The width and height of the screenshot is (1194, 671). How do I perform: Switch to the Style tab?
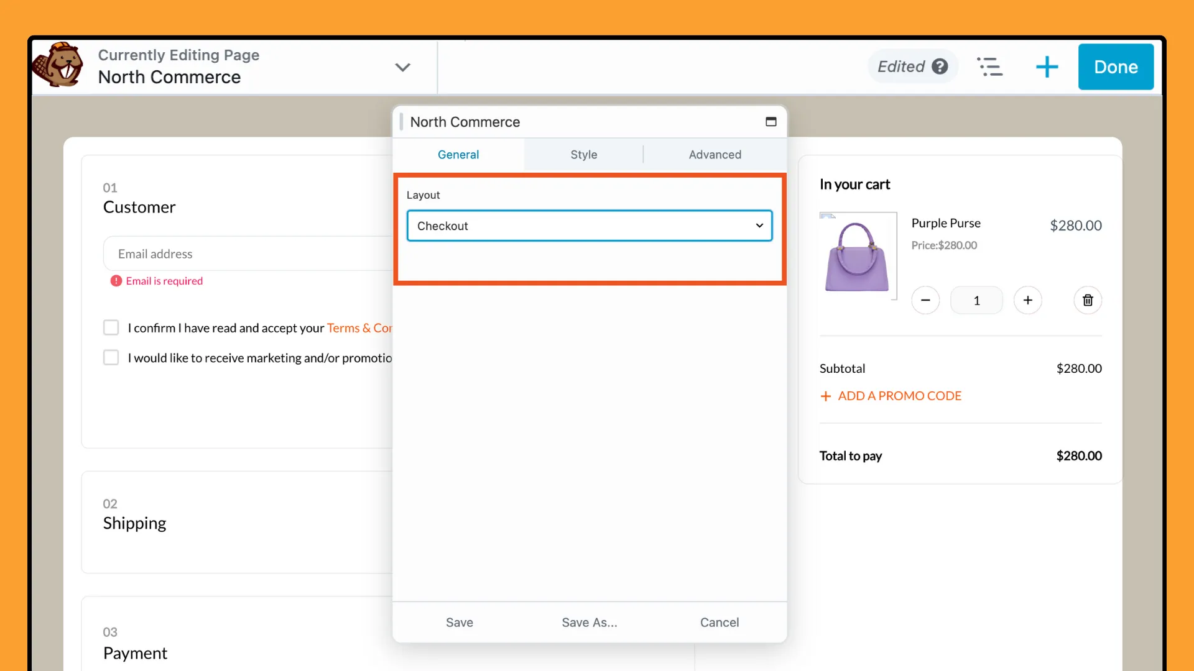point(584,154)
